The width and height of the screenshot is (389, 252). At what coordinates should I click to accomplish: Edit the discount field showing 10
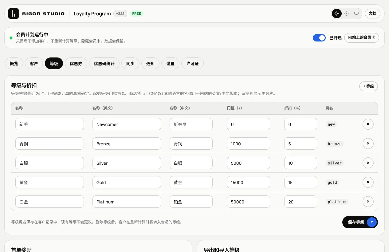301,163
